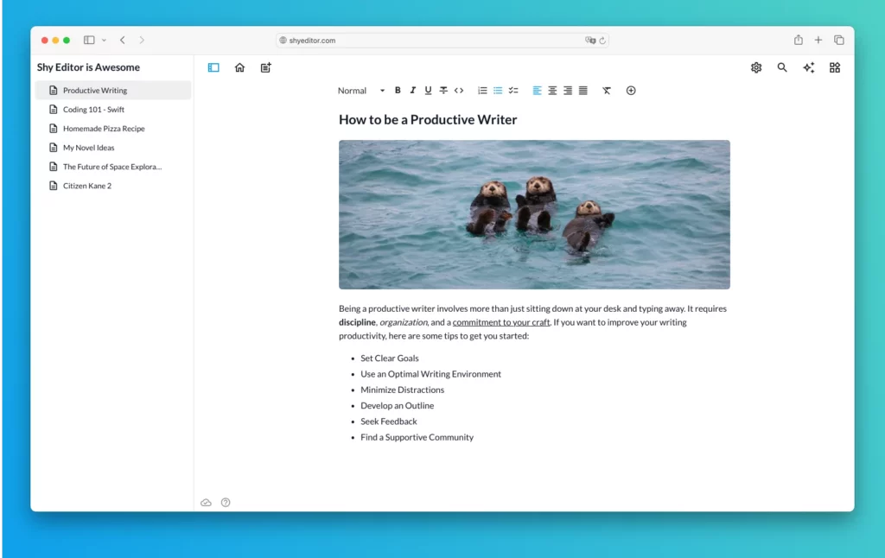Open the help question mark icon
The width and height of the screenshot is (885, 558).
click(x=226, y=503)
